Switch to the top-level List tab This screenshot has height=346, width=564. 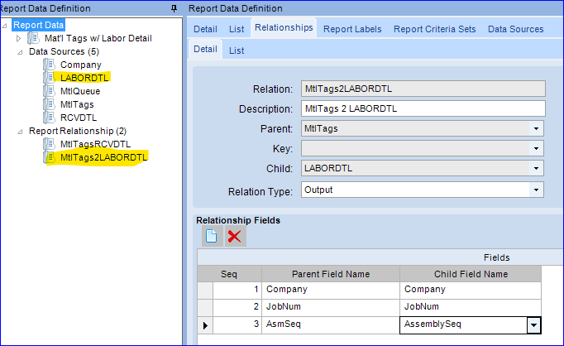[x=237, y=29]
